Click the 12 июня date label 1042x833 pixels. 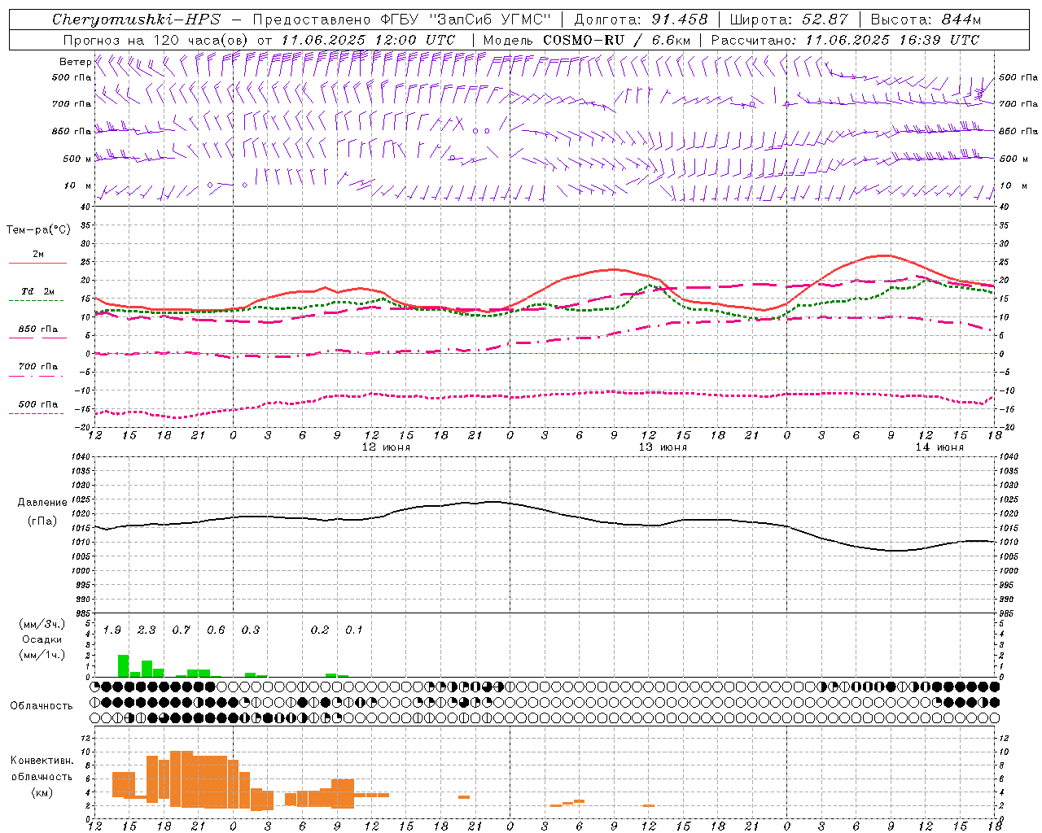point(386,447)
